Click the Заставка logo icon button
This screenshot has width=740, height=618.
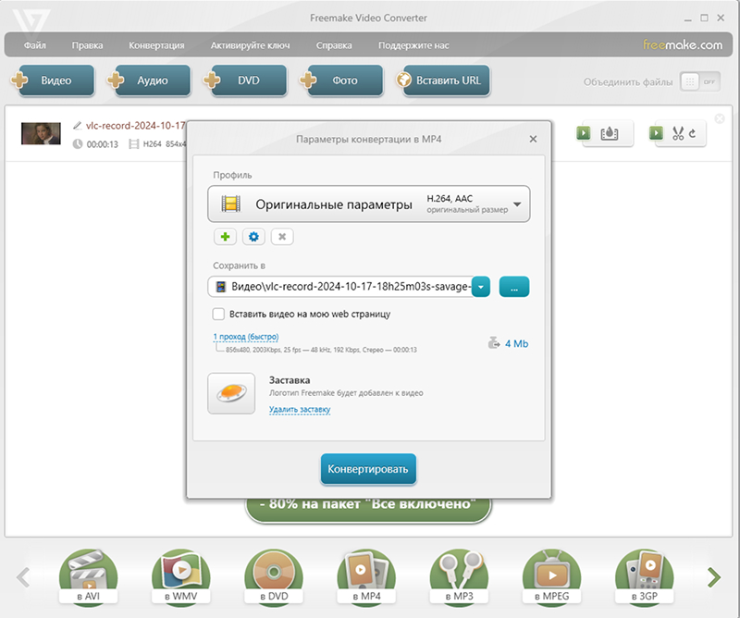coord(231,393)
